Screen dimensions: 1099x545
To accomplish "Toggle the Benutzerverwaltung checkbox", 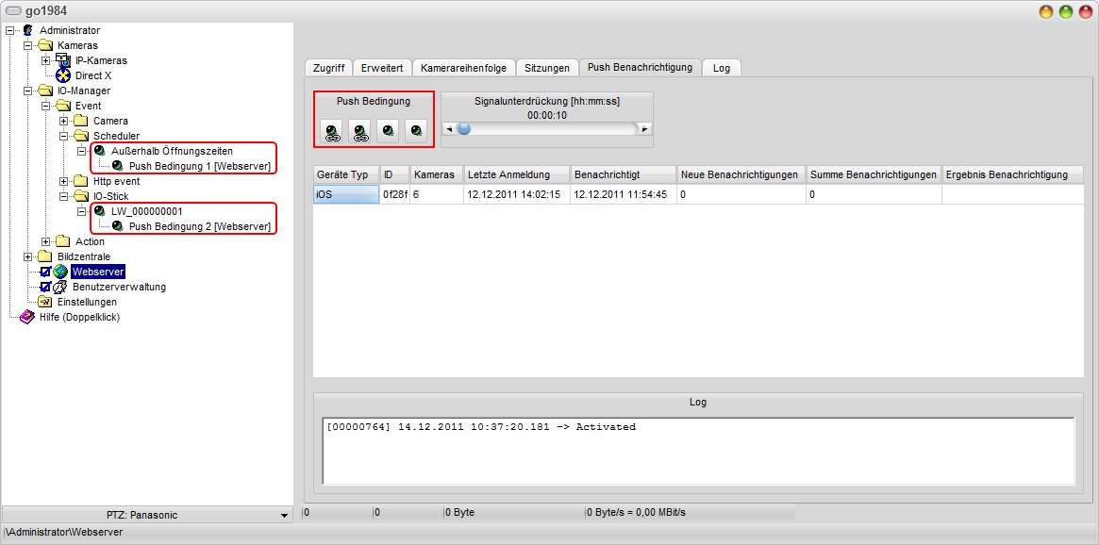I will tap(44, 287).
